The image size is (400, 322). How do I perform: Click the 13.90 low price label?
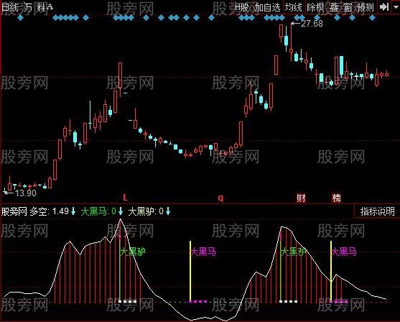(26, 193)
